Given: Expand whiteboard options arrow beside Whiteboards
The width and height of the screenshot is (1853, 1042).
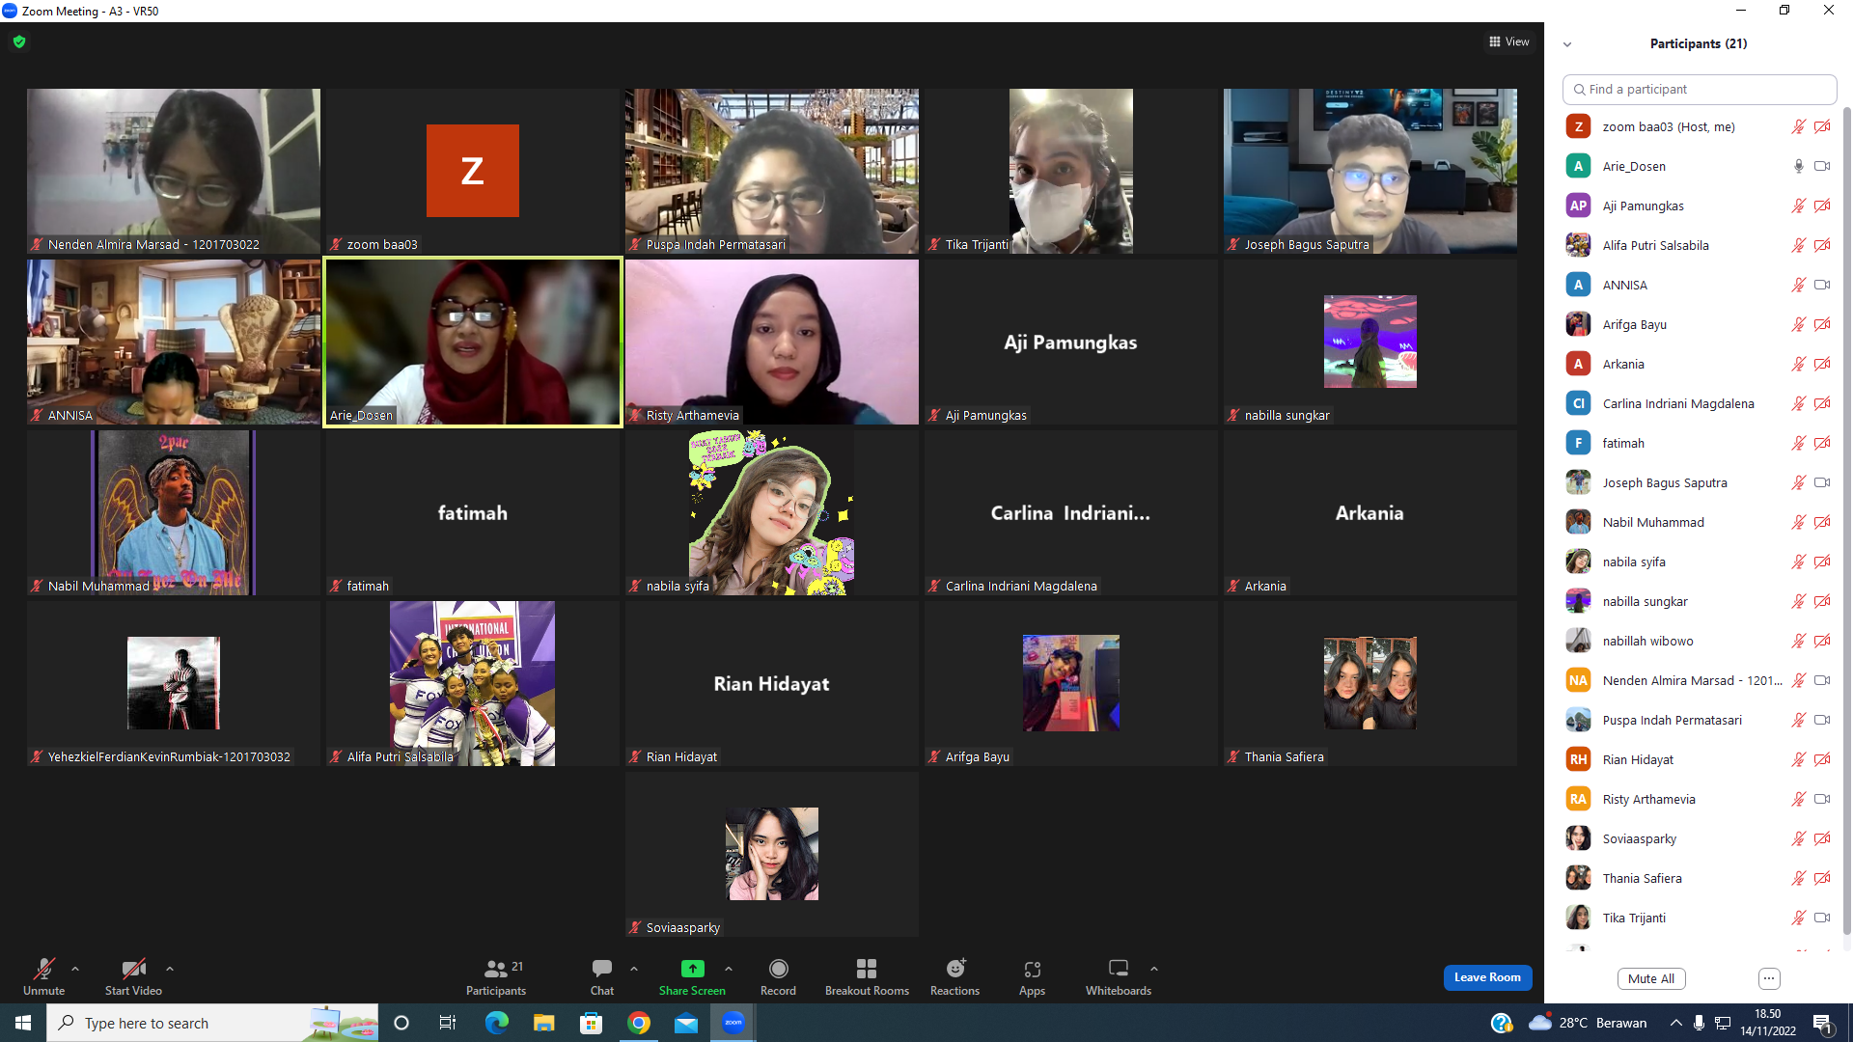Looking at the screenshot, I should (x=1154, y=969).
